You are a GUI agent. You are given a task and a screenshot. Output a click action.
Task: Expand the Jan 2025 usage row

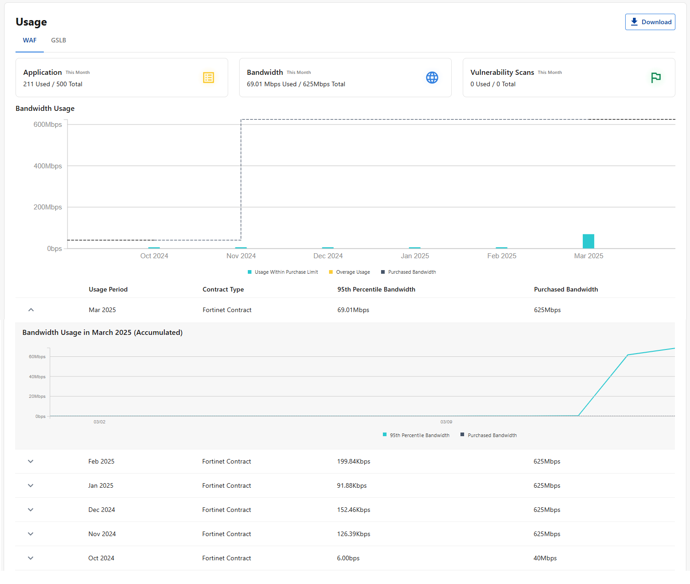click(31, 485)
